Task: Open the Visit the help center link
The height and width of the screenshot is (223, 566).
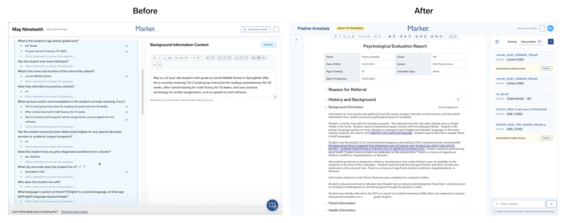Action: (x=74, y=212)
